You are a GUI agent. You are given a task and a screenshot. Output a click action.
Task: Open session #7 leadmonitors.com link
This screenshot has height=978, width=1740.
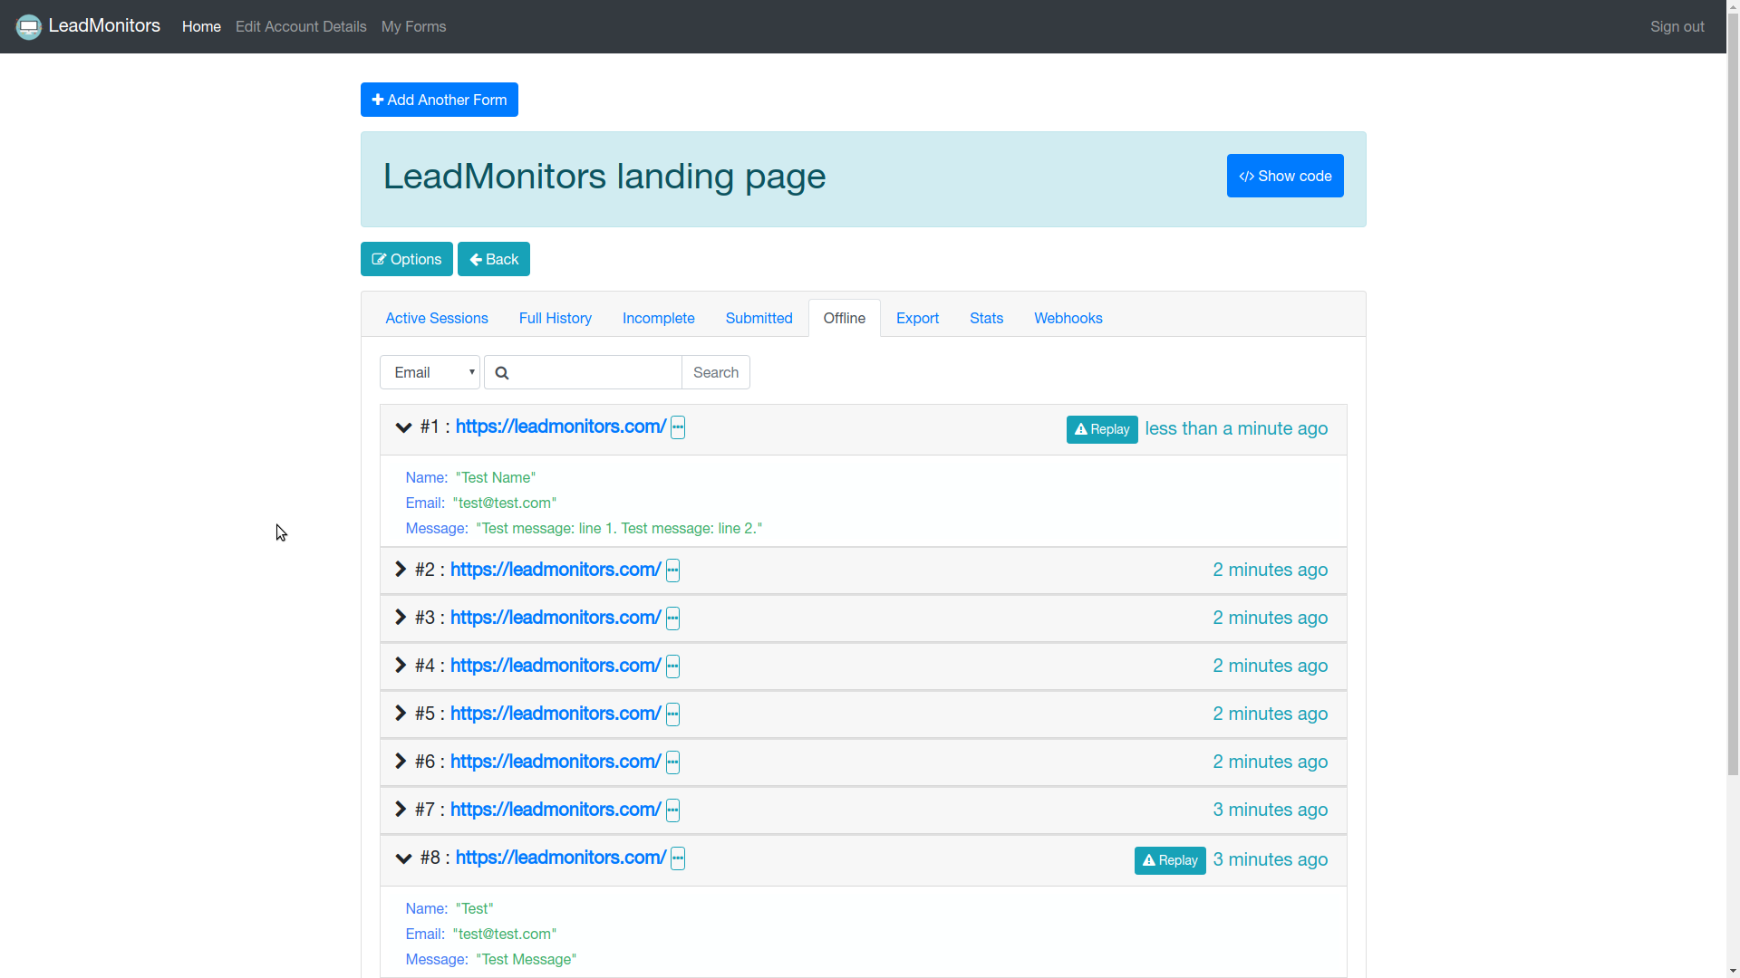[556, 810]
